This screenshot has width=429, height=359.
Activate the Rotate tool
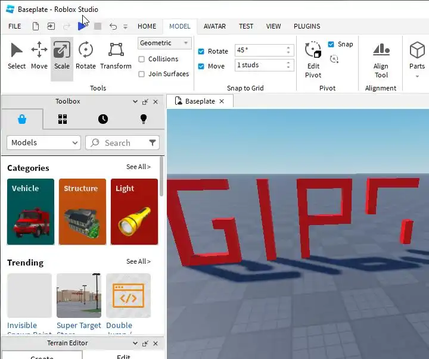(x=86, y=57)
